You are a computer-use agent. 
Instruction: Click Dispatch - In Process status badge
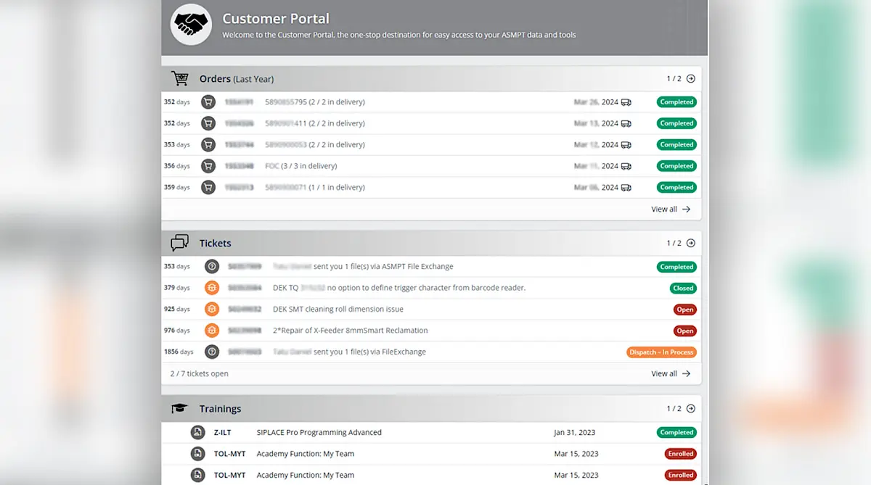pyautogui.click(x=661, y=352)
